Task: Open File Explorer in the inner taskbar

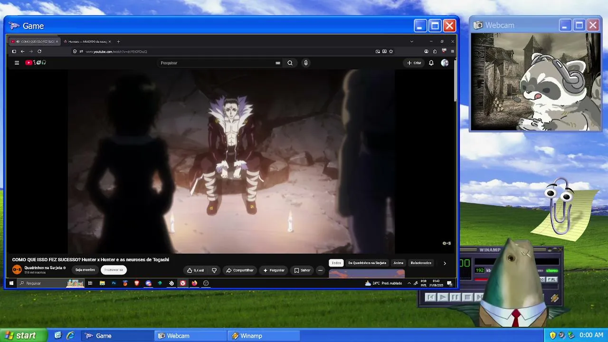Action: [102, 283]
